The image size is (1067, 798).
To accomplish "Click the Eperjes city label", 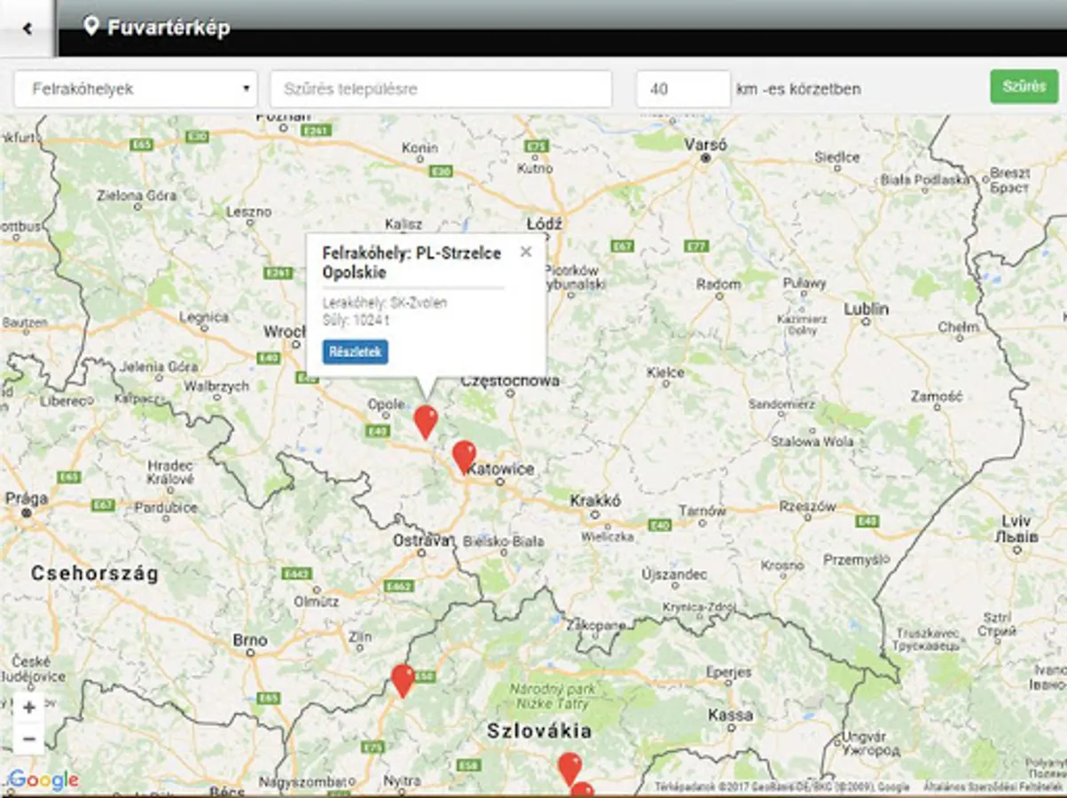I will pyautogui.click(x=731, y=673).
